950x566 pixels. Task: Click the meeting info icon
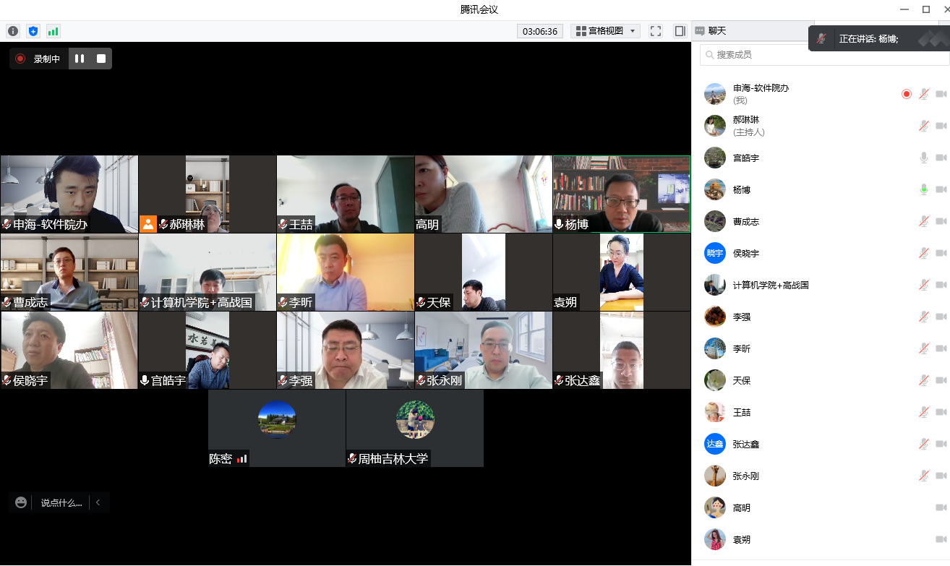click(x=12, y=31)
